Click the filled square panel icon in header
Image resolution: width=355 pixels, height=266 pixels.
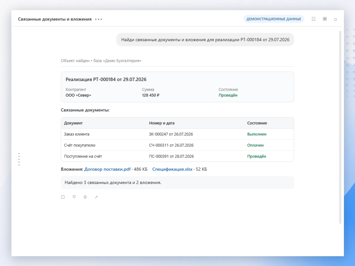tap(324, 19)
